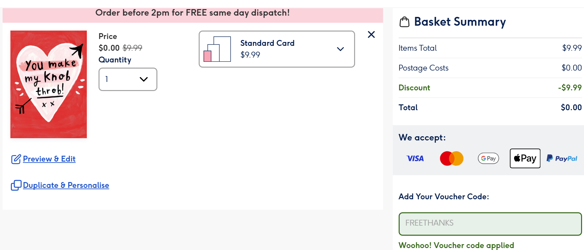Click the Mastercard payment logo

pyautogui.click(x=451, y=158)
